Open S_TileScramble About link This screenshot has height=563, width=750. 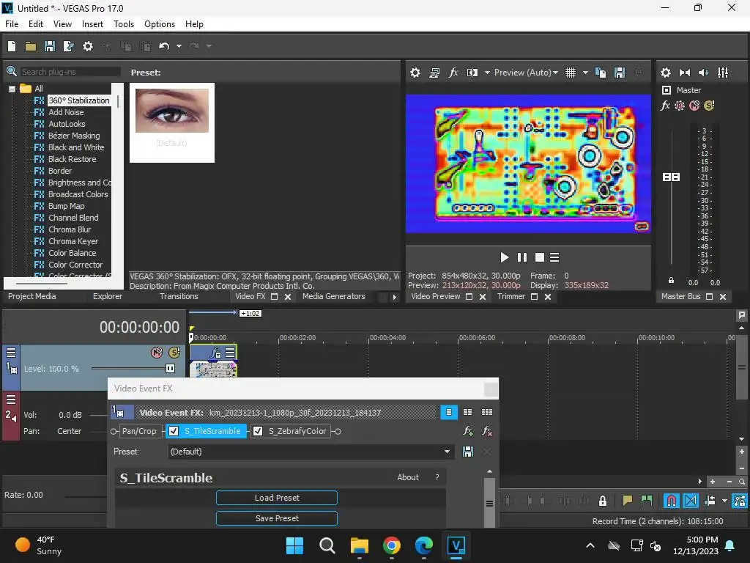pos(407,477)
